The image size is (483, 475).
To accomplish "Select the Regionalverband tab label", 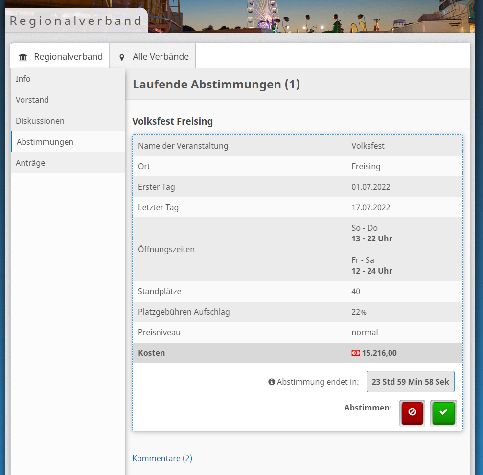I will tap(68, 57).
